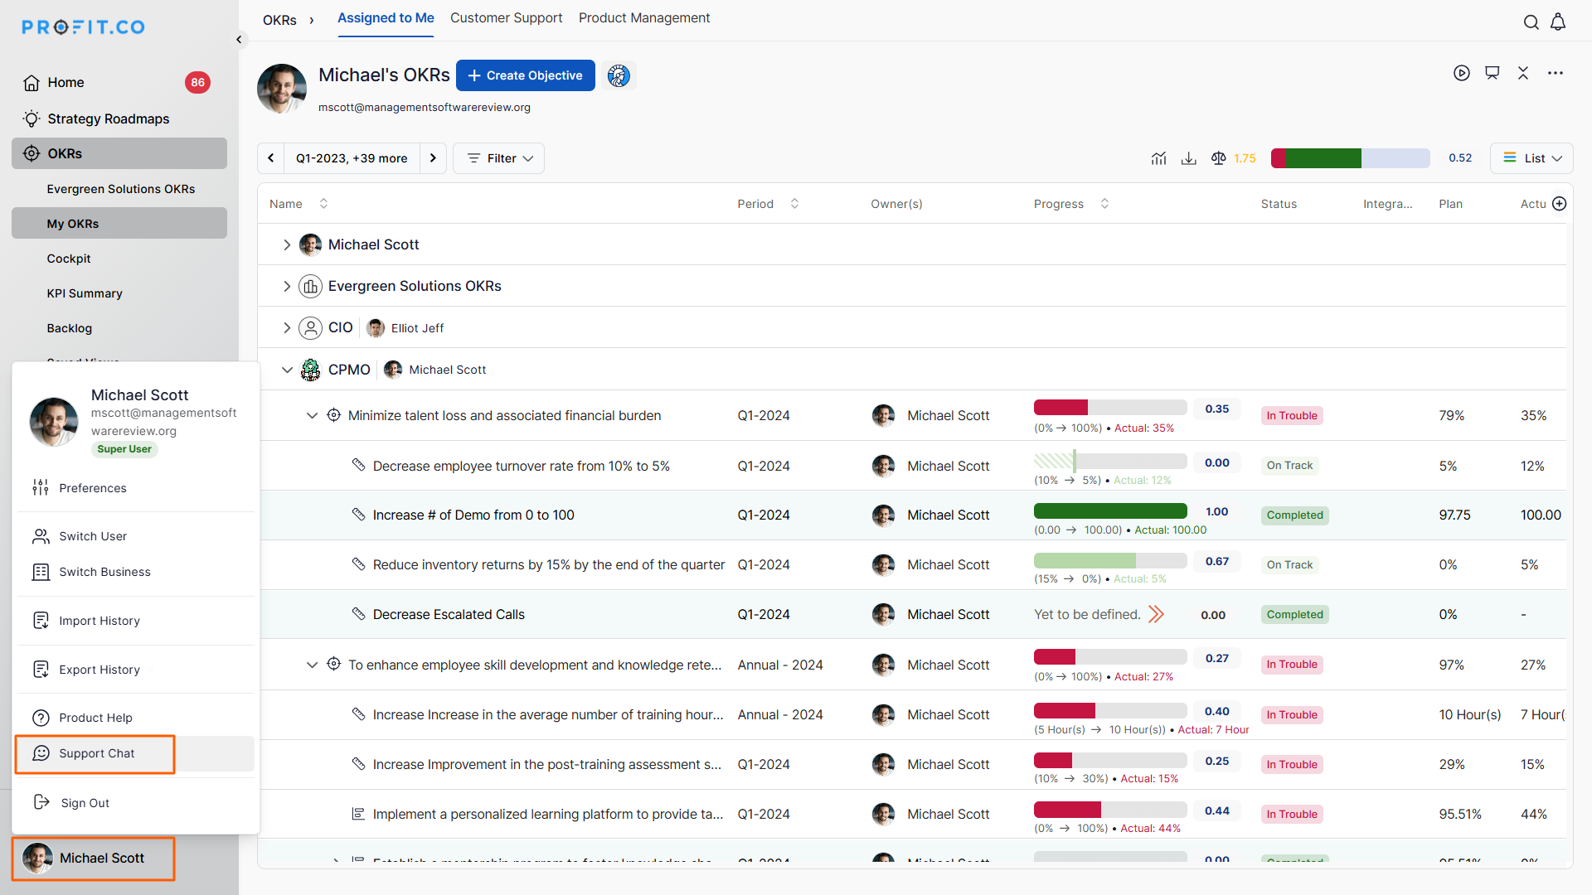Expand the Evergreen Solutions OKRs row

(x=287, y=286)
